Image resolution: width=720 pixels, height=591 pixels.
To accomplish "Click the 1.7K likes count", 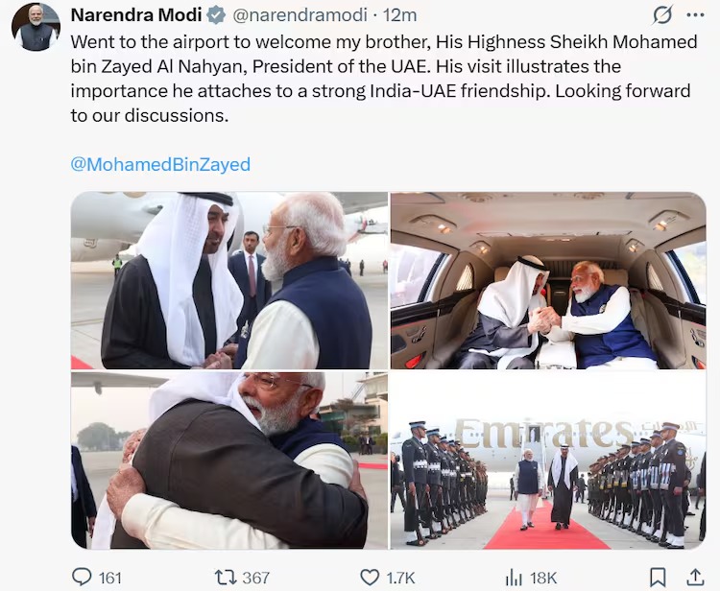I will pos(400,578).
